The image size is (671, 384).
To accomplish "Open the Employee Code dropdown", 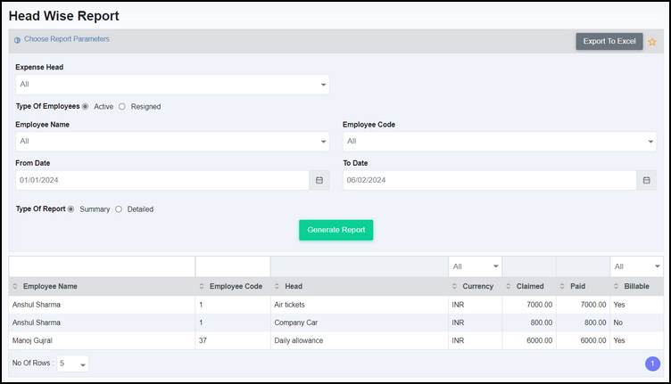I will tap(499, 142).
